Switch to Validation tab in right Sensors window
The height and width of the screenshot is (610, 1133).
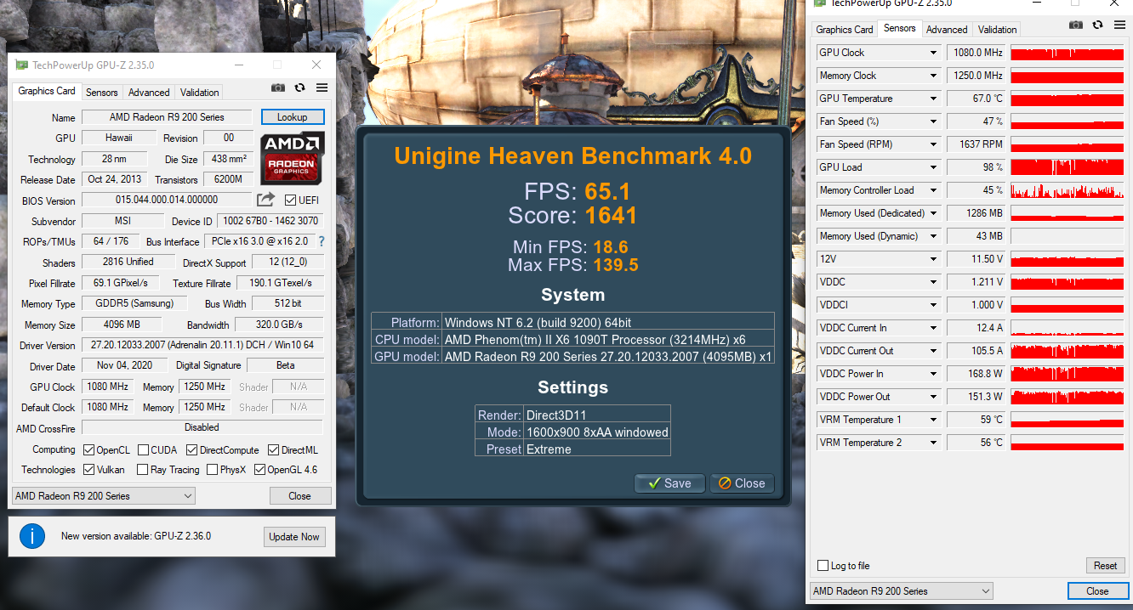tap(997, 29)
